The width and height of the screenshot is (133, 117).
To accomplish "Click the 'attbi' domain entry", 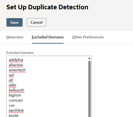I will point(13,85).
